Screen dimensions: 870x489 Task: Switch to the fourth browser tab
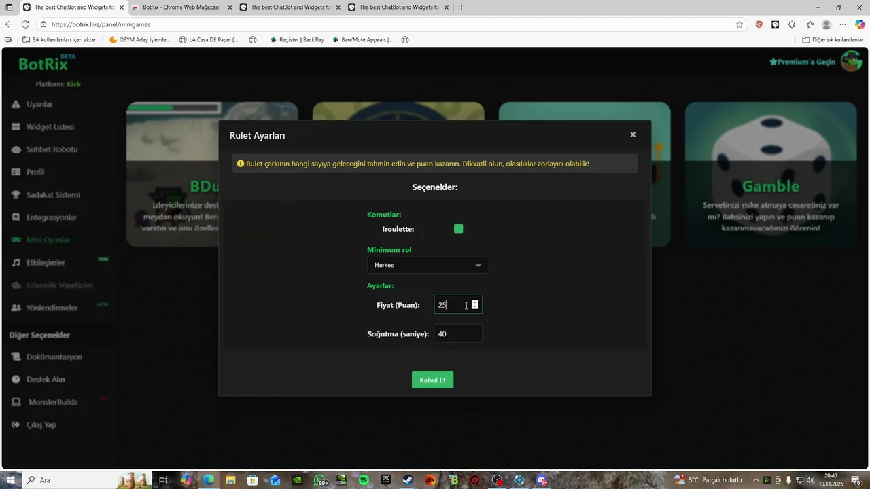(398, 7)
